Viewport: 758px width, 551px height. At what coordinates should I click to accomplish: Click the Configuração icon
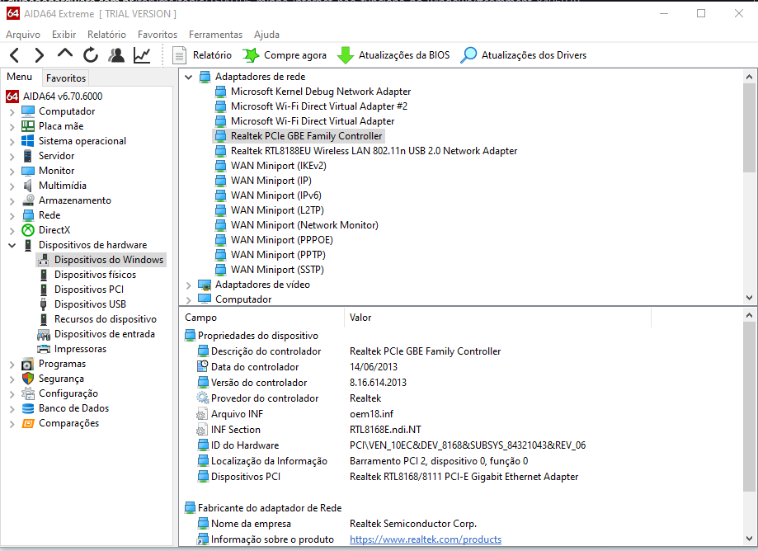[28, 393]
